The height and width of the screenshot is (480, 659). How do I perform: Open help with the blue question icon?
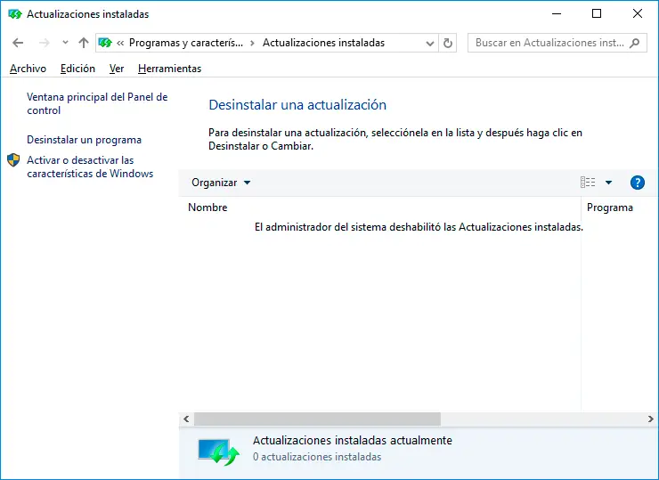pyautogui.click(x=637, y=183)
